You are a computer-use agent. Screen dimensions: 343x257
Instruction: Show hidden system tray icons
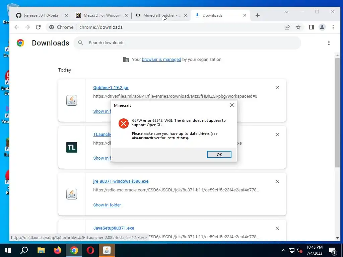[283, 250]
